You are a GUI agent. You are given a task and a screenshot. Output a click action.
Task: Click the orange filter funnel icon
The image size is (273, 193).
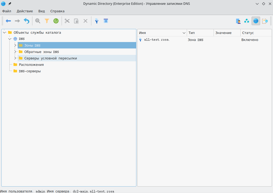(x=47, y=21)
